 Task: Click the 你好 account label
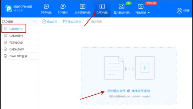point(186,11)
